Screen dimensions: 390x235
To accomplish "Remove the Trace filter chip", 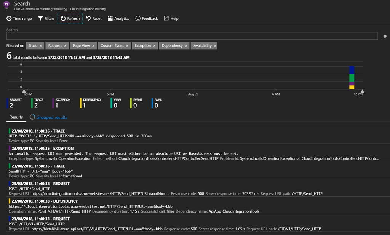I will coord(41,46).
